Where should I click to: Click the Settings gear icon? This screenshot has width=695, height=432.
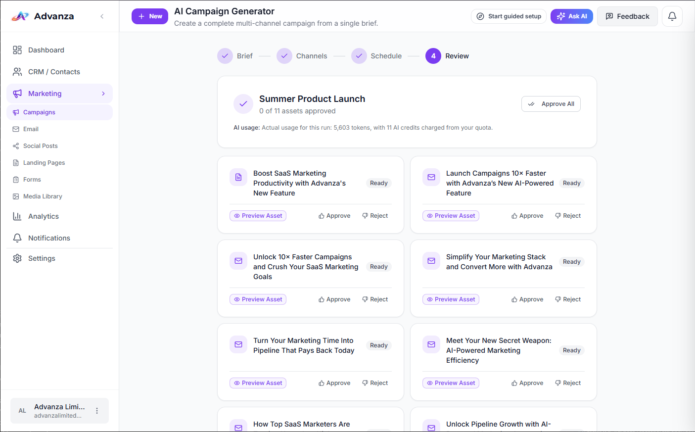[x=17, y=258]
